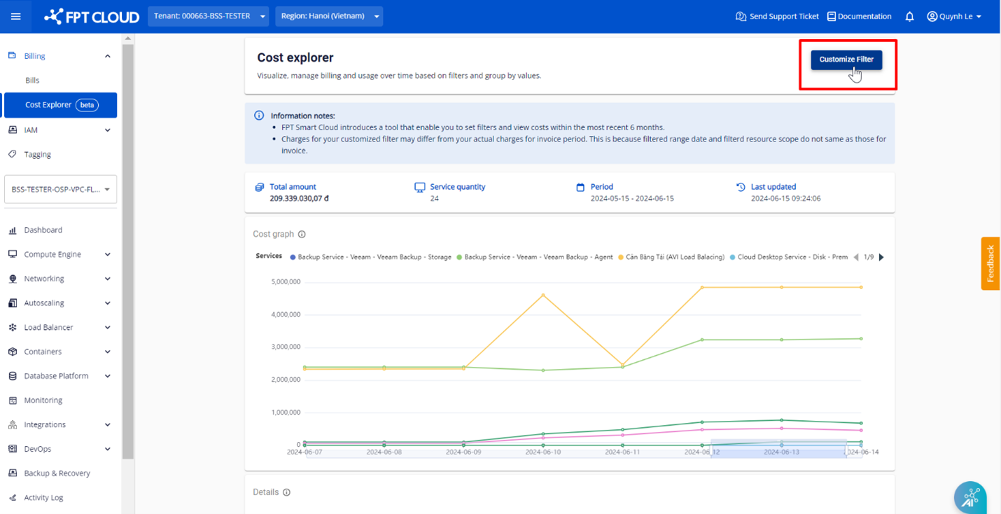Click the Total amount 209.339.030,07 value
This screenshot has height=514, width=1001.
pyautogui.click(x=299, y=199)
